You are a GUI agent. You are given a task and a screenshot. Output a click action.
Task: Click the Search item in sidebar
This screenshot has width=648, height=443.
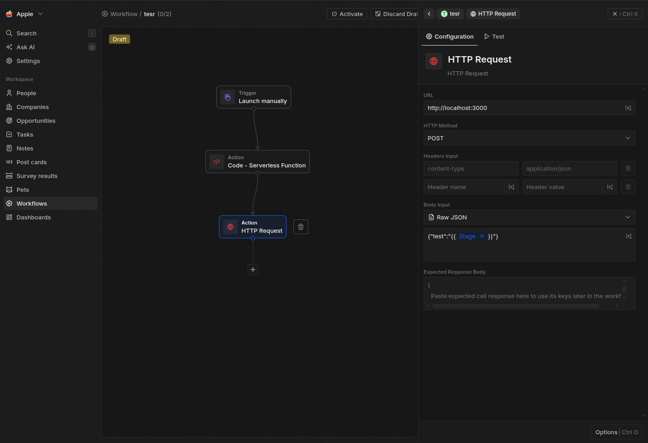point(51,33)
